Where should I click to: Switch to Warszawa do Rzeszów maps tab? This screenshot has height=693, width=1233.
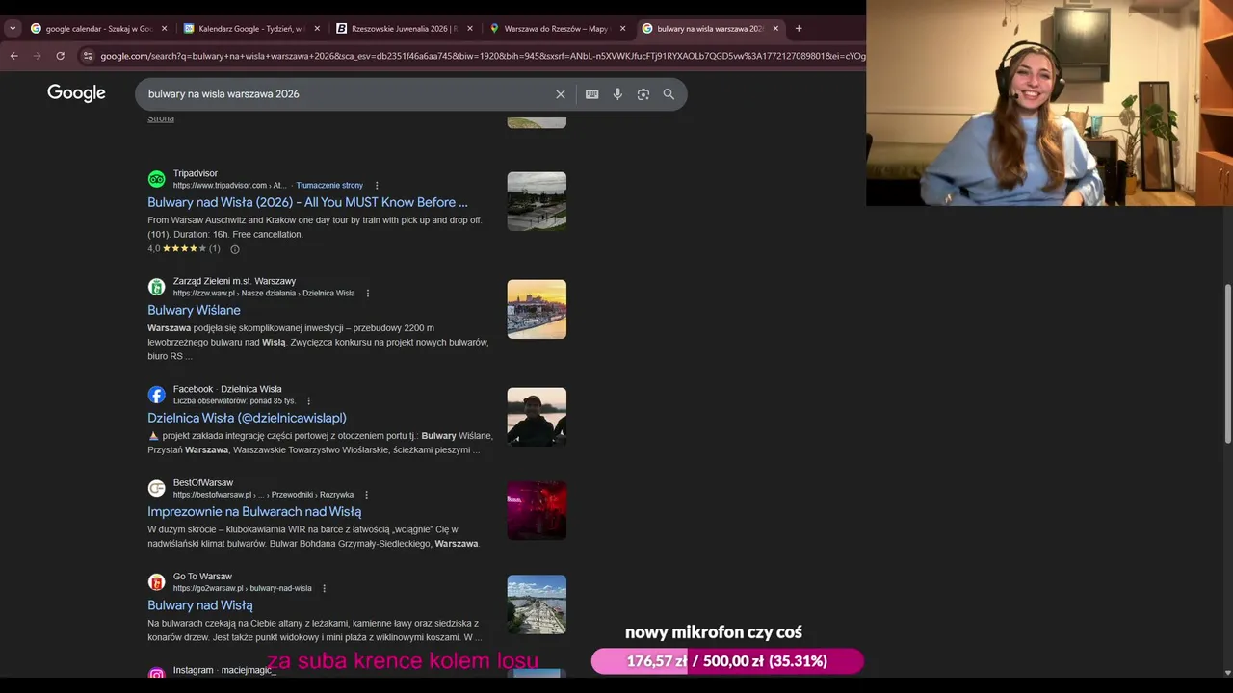coord(557,28)
